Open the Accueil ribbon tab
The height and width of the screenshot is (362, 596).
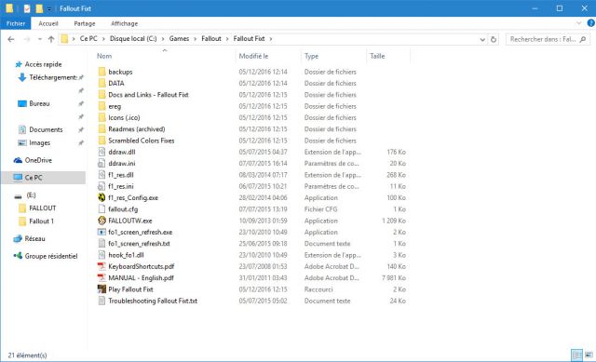[48, 23]
